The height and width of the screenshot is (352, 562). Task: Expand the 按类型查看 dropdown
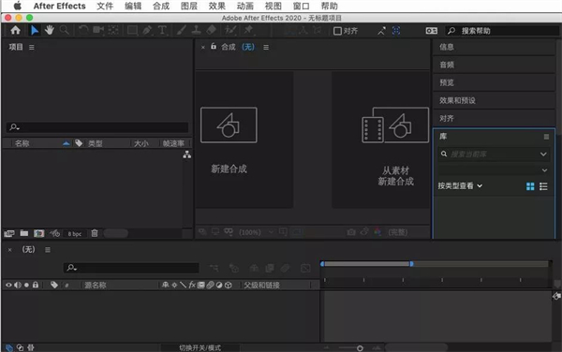click(460, 186)
